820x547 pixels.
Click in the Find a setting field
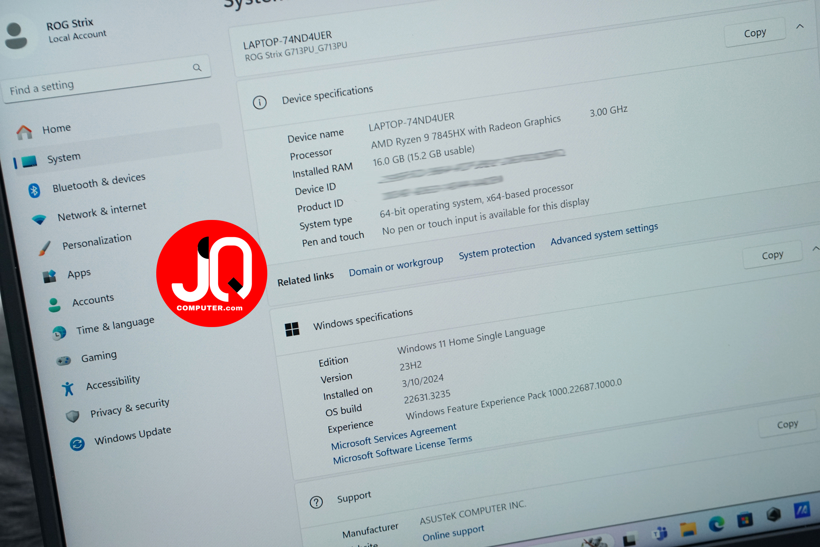[x=107, y=79]
